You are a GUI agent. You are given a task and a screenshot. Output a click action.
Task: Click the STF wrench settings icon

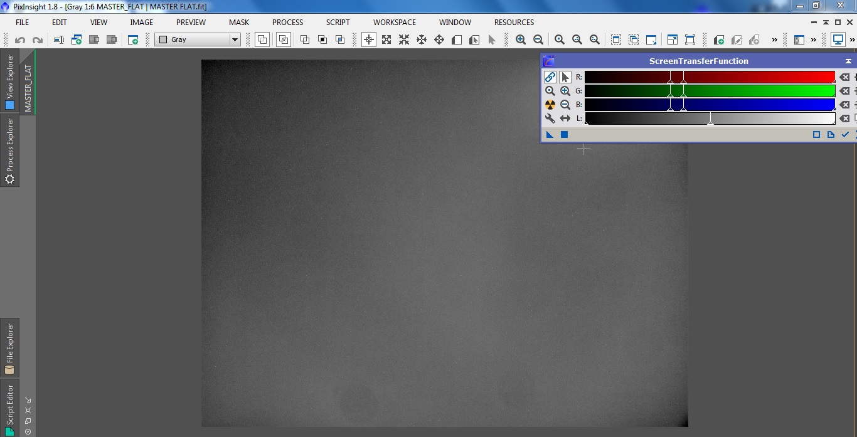550,118
